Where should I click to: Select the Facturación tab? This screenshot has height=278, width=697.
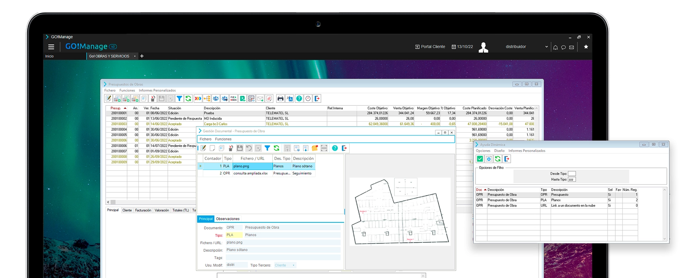(143, 210)
